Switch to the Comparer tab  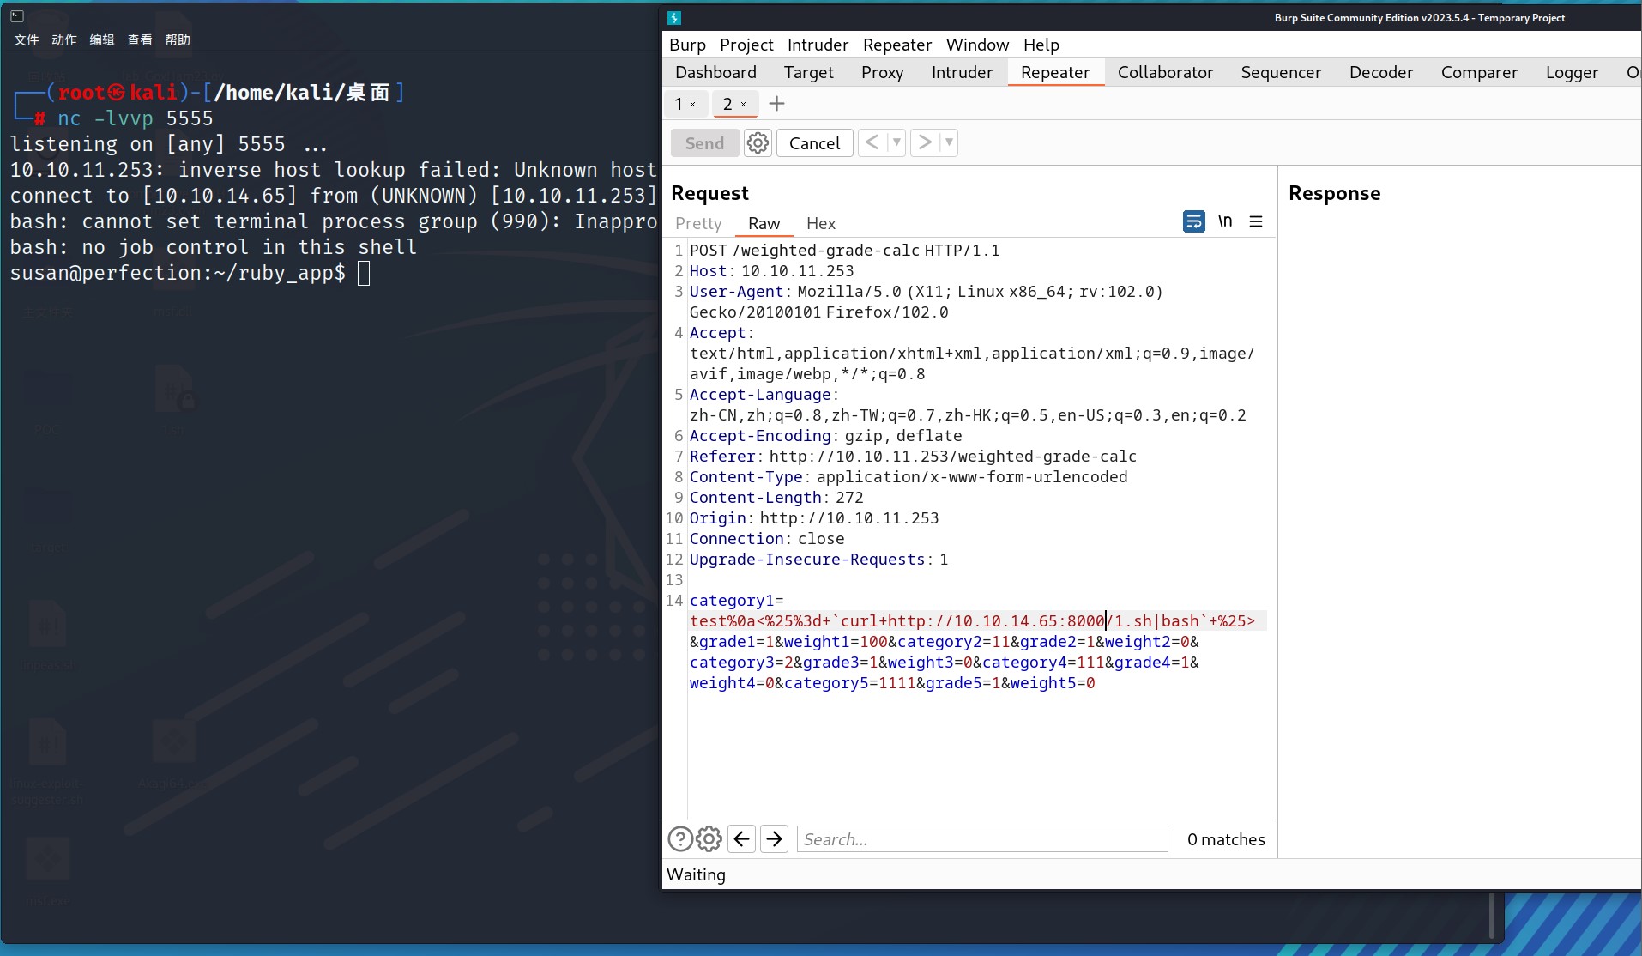click(1479, 72)
